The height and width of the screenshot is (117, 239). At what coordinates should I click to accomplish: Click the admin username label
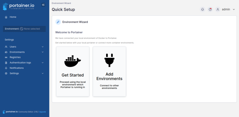point(226,10)
